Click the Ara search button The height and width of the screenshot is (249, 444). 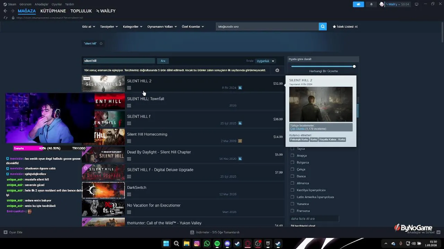[x=163, y=61]
